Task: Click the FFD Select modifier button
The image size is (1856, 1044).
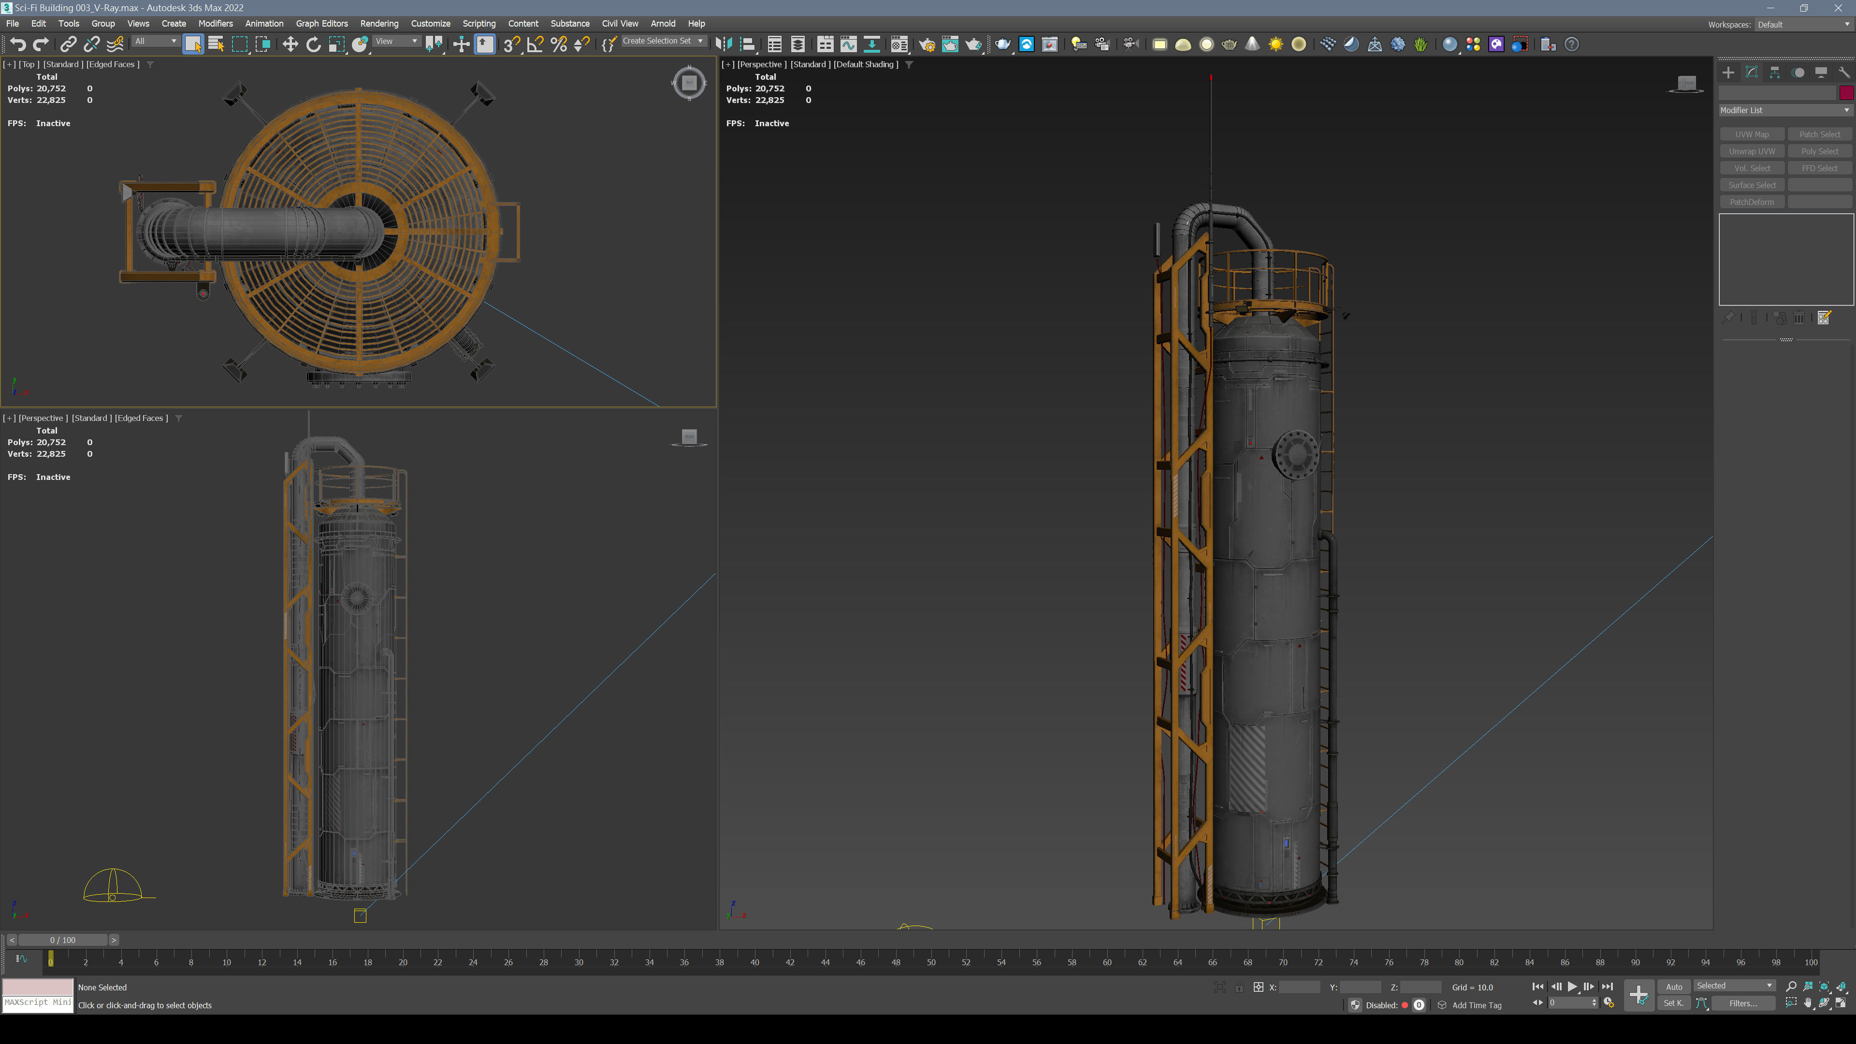Action: pos(1820,168)
